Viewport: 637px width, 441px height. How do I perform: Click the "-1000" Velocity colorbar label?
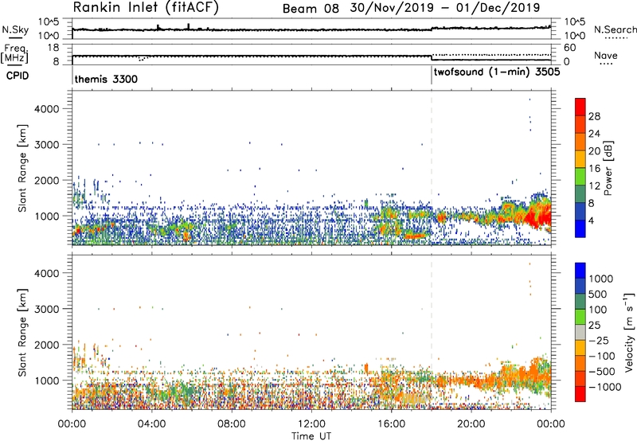tap(604, 387)
